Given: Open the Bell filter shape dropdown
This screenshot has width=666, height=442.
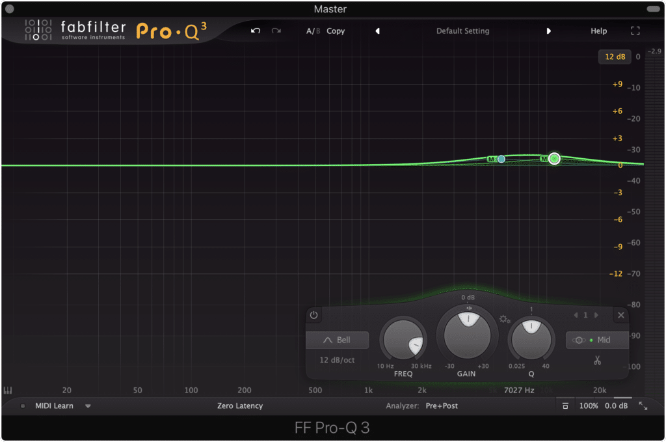Looking at the screenshot, I should (338, 340).
